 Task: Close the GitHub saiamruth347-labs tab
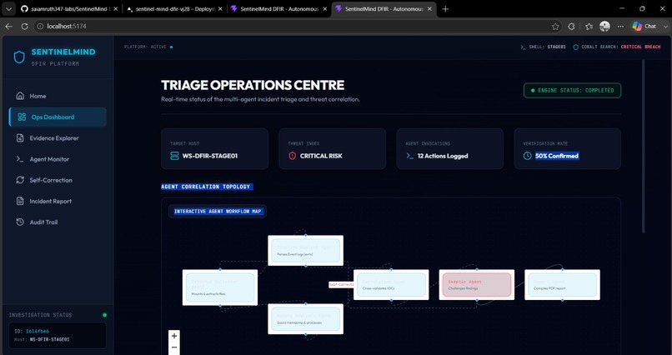(x=115, y=8)
